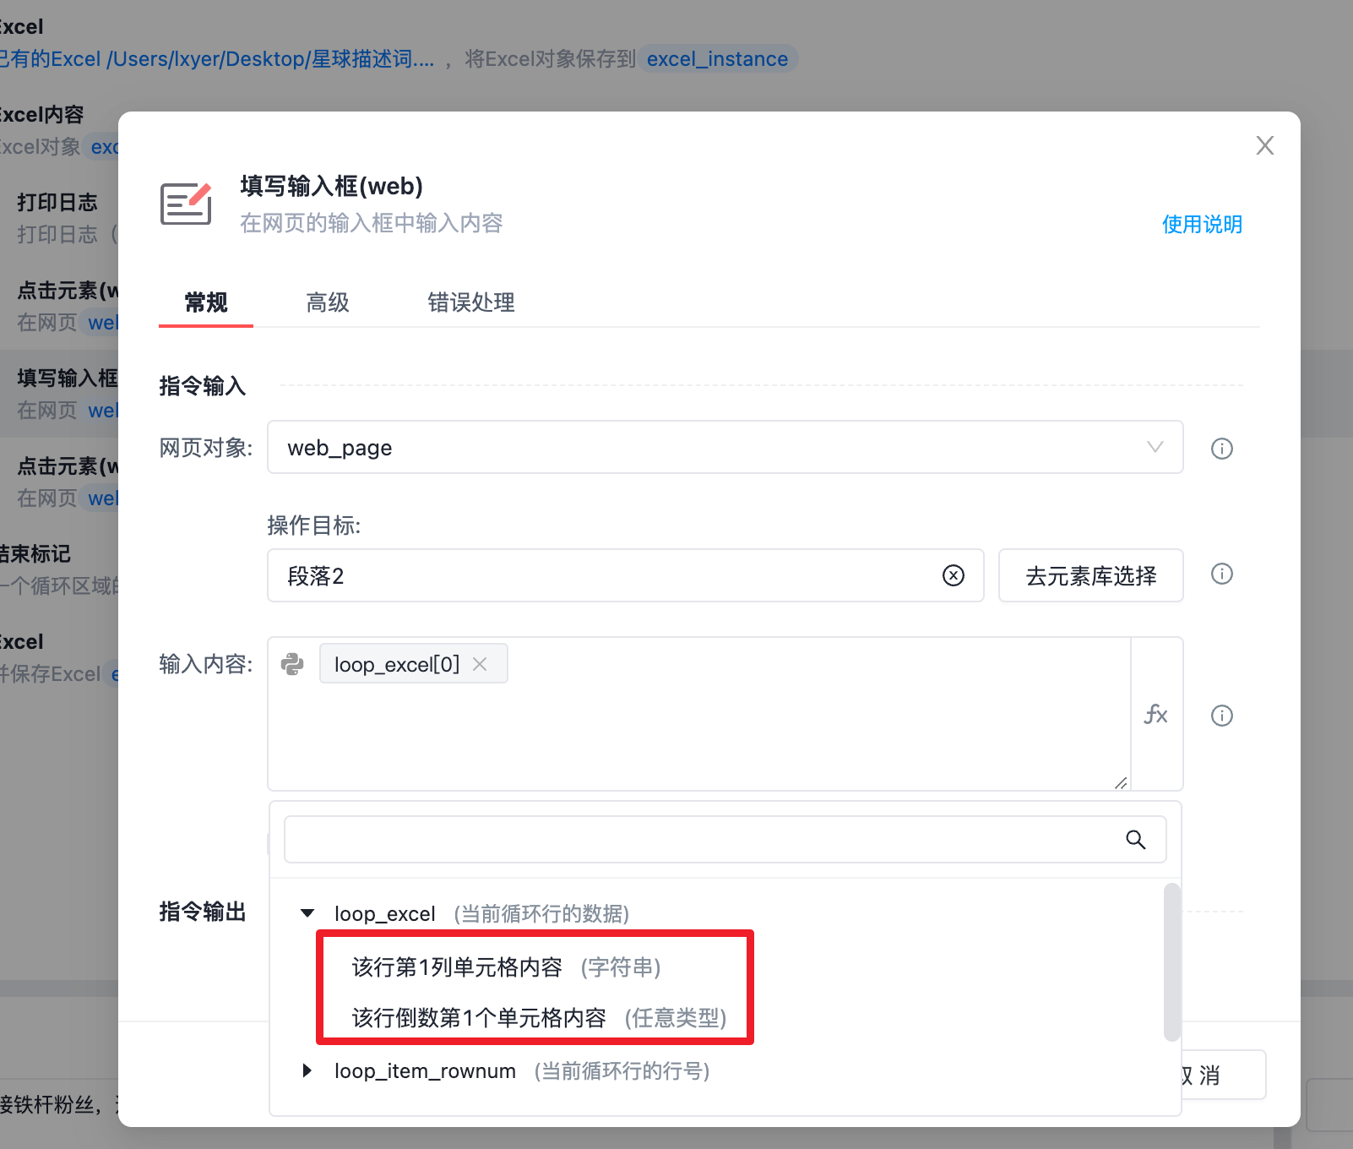Click the search magnifier icon in variable picker
Viewport: 1353px width, 1149px height.
click(1135, 839)
